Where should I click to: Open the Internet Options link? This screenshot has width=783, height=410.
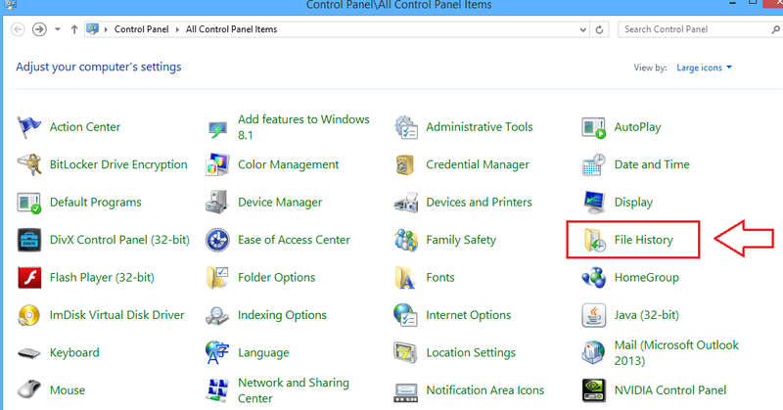tap(469, 315)
